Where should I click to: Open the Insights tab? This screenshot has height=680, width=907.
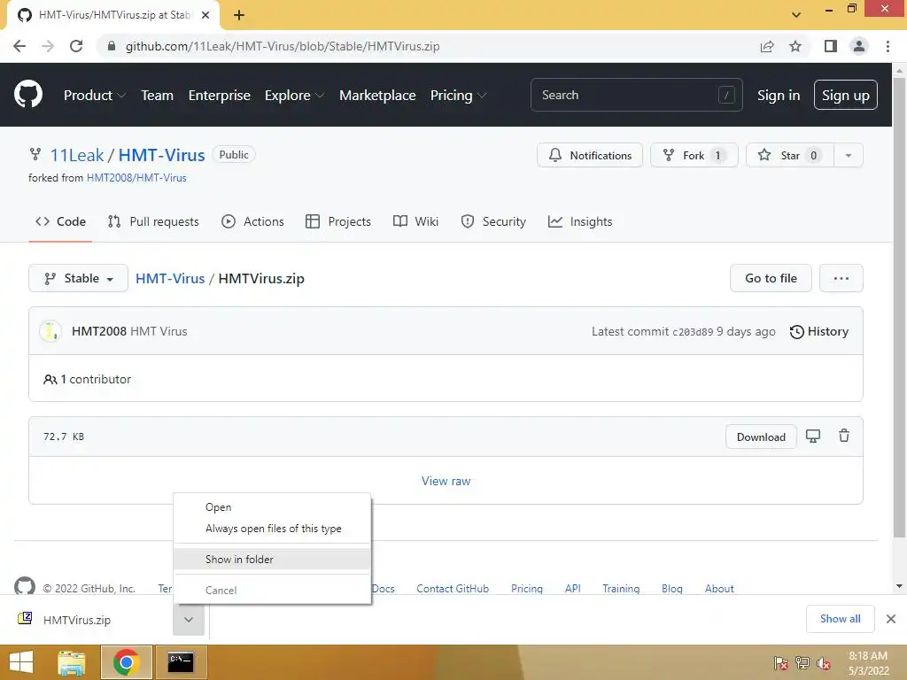[x=580, y=221]
